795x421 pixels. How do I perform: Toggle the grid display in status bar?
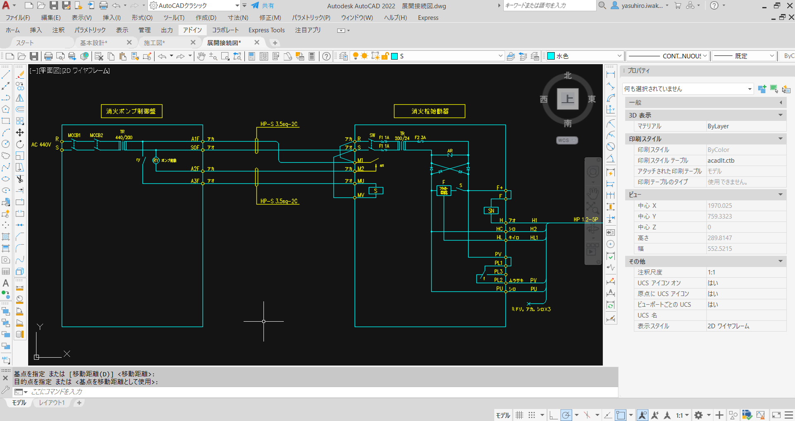click(x=520, y=415)
